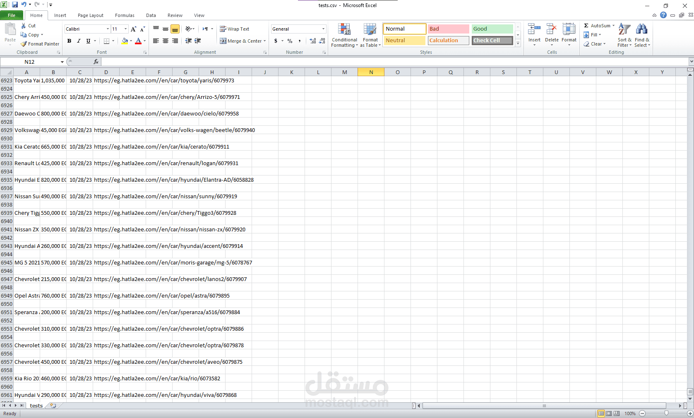Apply the Bad cell style
Image resolution: width=694 pixels, height=418 pixels.
pos(449,29)
